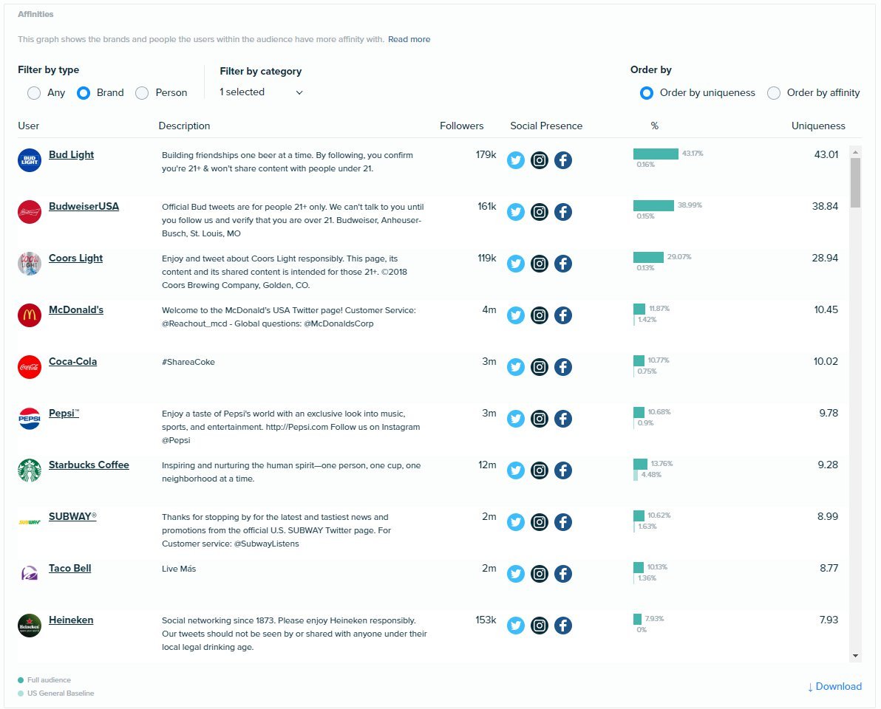Open Heineken's Twitter icon
This screenshot has height=709, width=881.
pyautogui.click(x=515, y=625)
